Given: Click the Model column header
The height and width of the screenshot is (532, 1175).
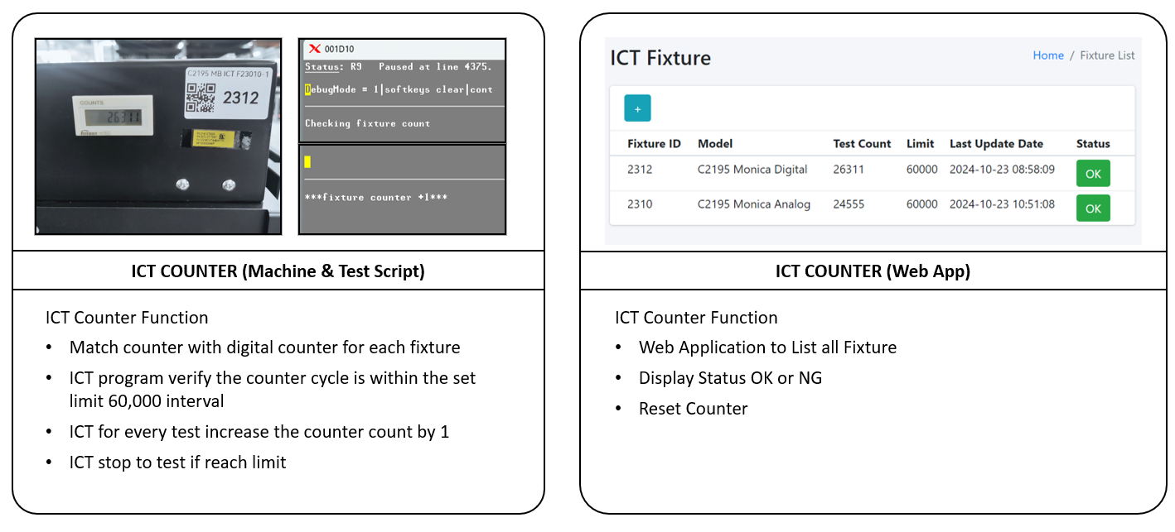Looking at the screenshot, I should [715, 143].
